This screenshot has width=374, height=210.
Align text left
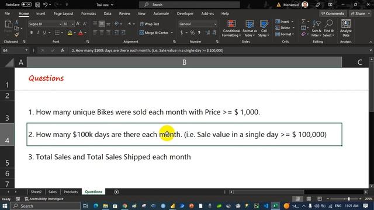coord(95,33)
